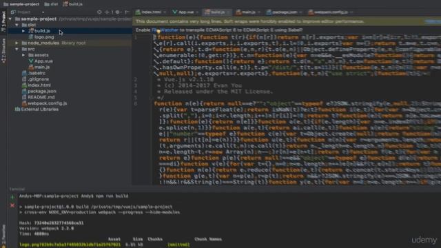Screen dimensions: 441x248
Task: Hide the project panel with hide icon
Action: [127, 12]
